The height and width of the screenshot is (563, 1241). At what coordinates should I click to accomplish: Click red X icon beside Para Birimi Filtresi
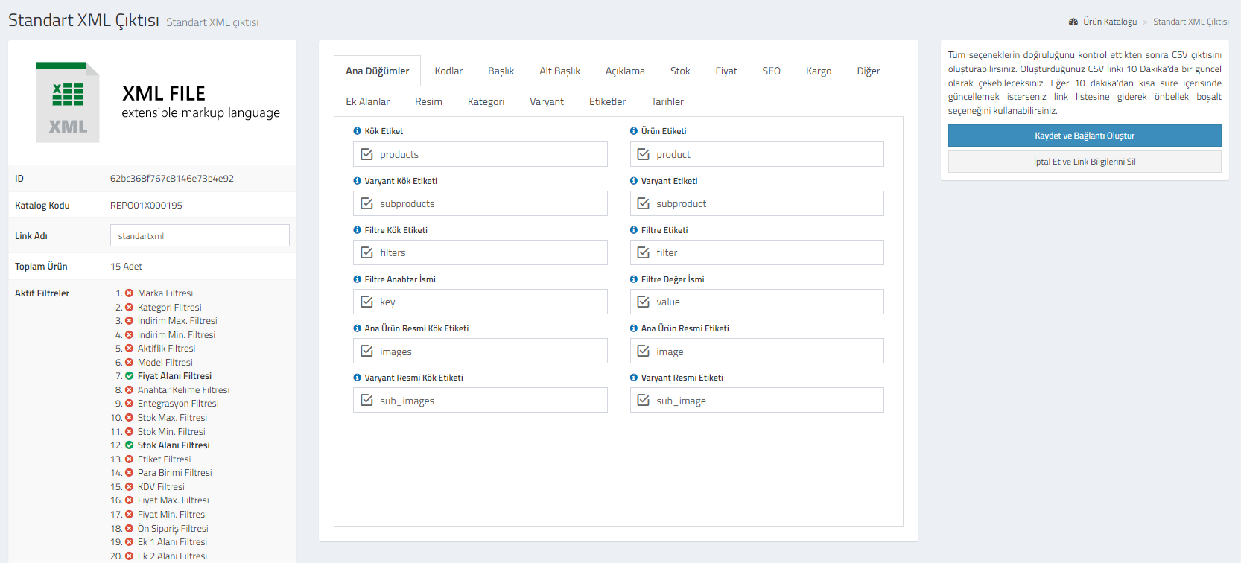pyautogui.click(x=129, y=473)
